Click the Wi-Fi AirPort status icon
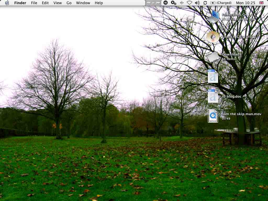The width and height of the screenshot is (268, 201). click(189, 3)
